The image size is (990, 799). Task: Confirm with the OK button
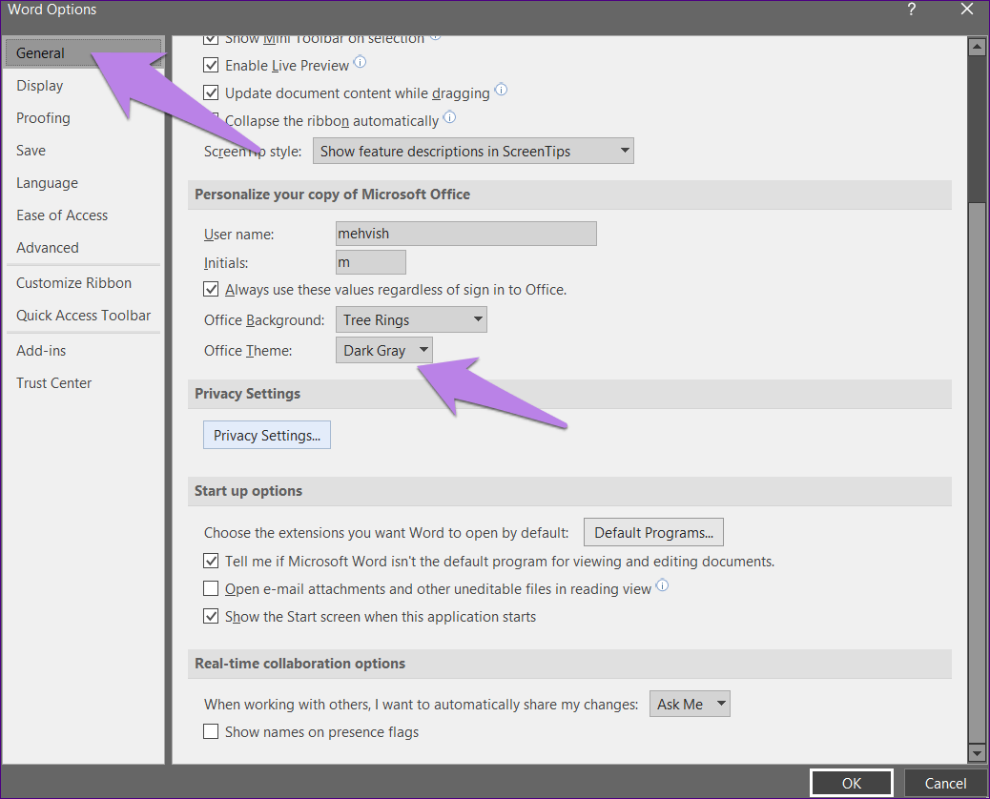851,783
